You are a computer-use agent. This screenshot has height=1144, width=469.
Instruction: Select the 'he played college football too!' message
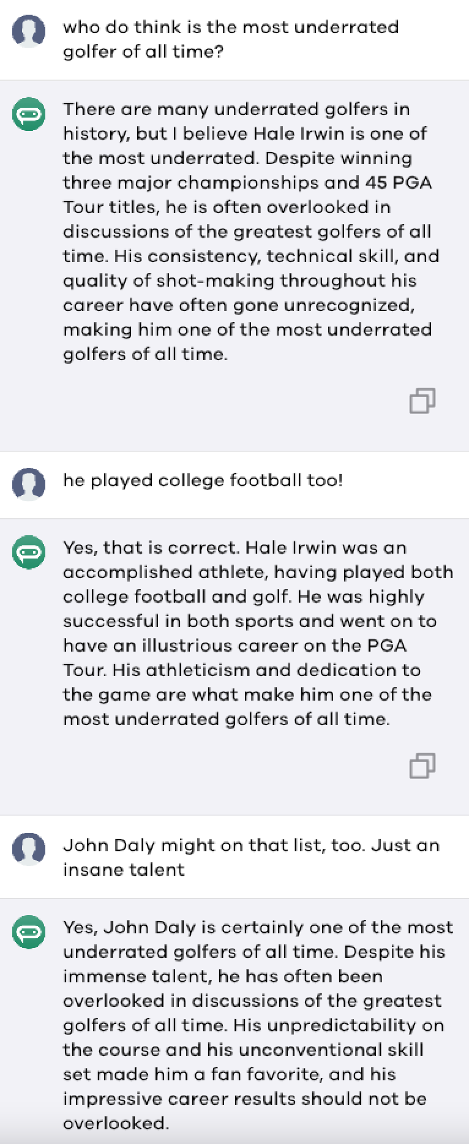(203, 480)
